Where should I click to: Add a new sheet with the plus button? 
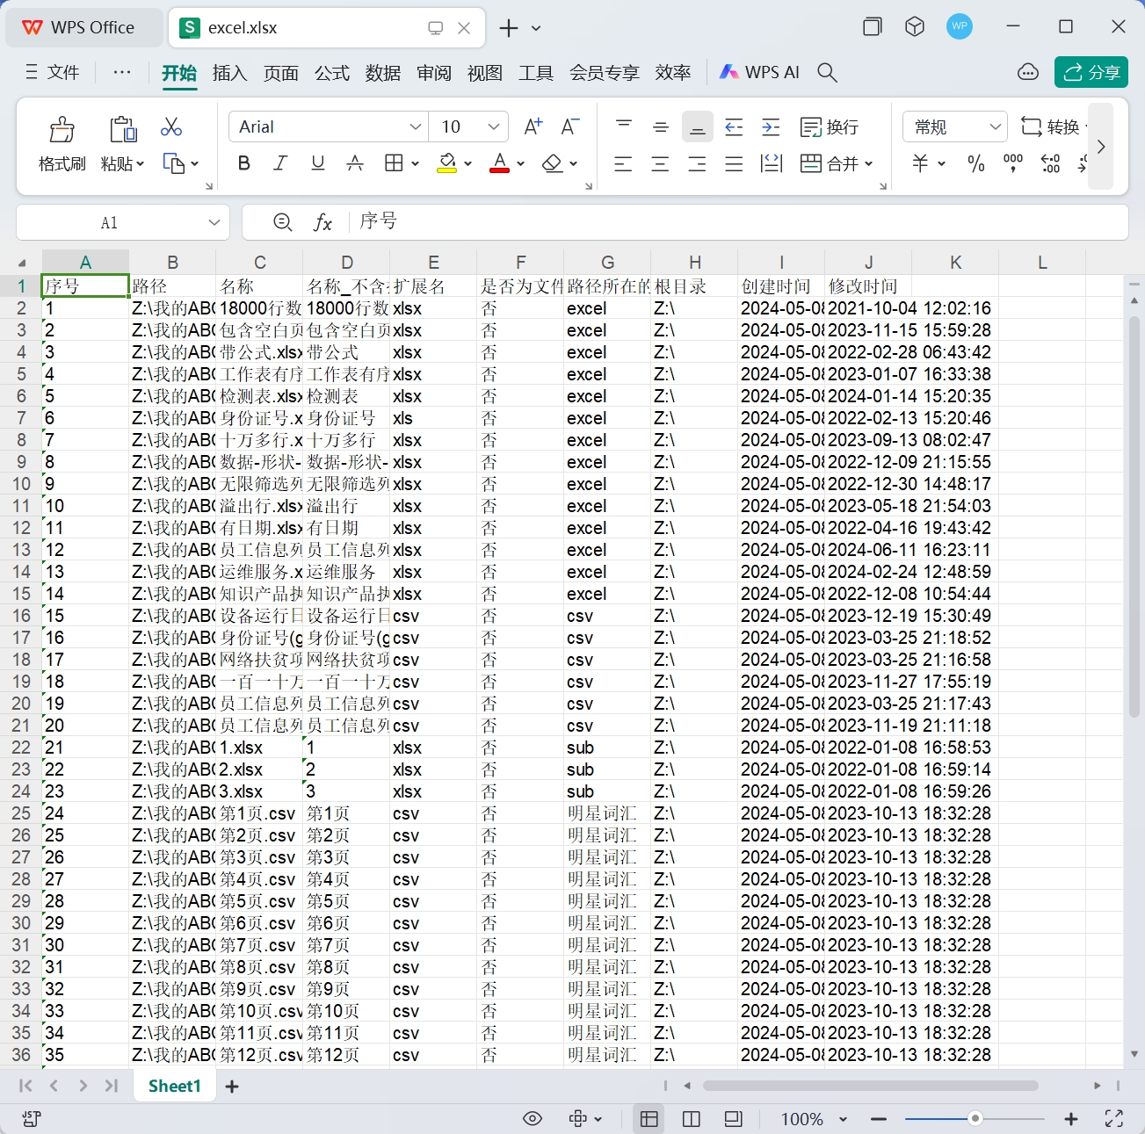[231, 1086]
